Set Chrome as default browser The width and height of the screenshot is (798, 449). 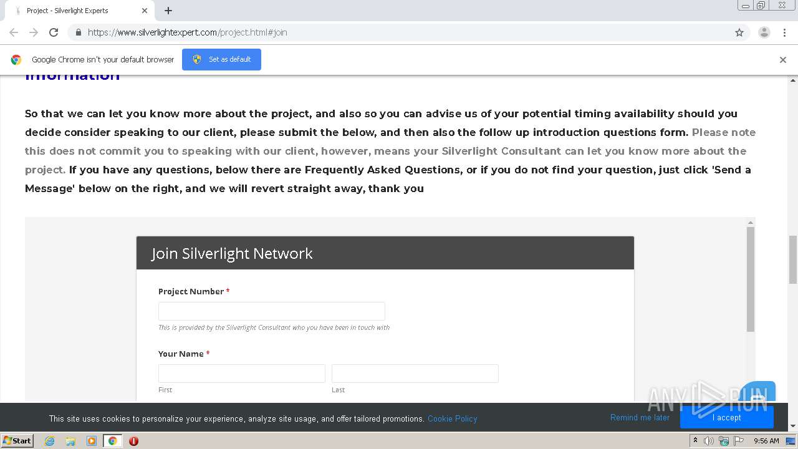point(221,59)
